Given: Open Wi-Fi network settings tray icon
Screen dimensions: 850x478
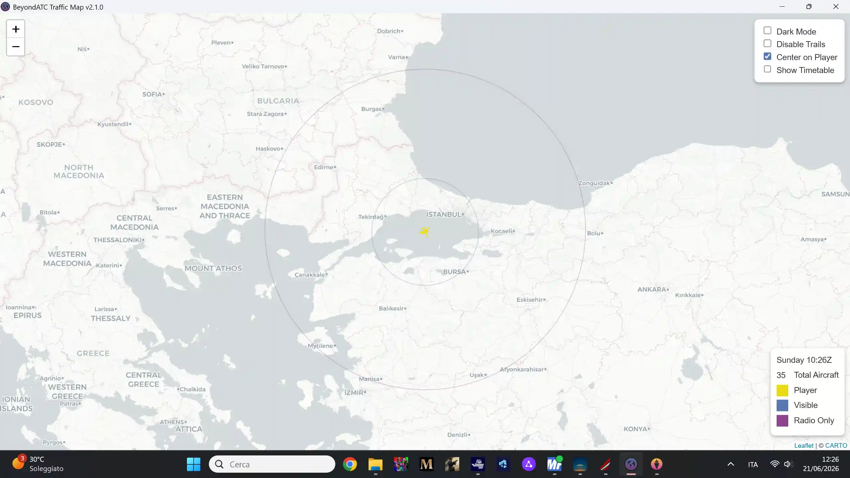Looking at the screenshot, I should (x=775, y=464).
